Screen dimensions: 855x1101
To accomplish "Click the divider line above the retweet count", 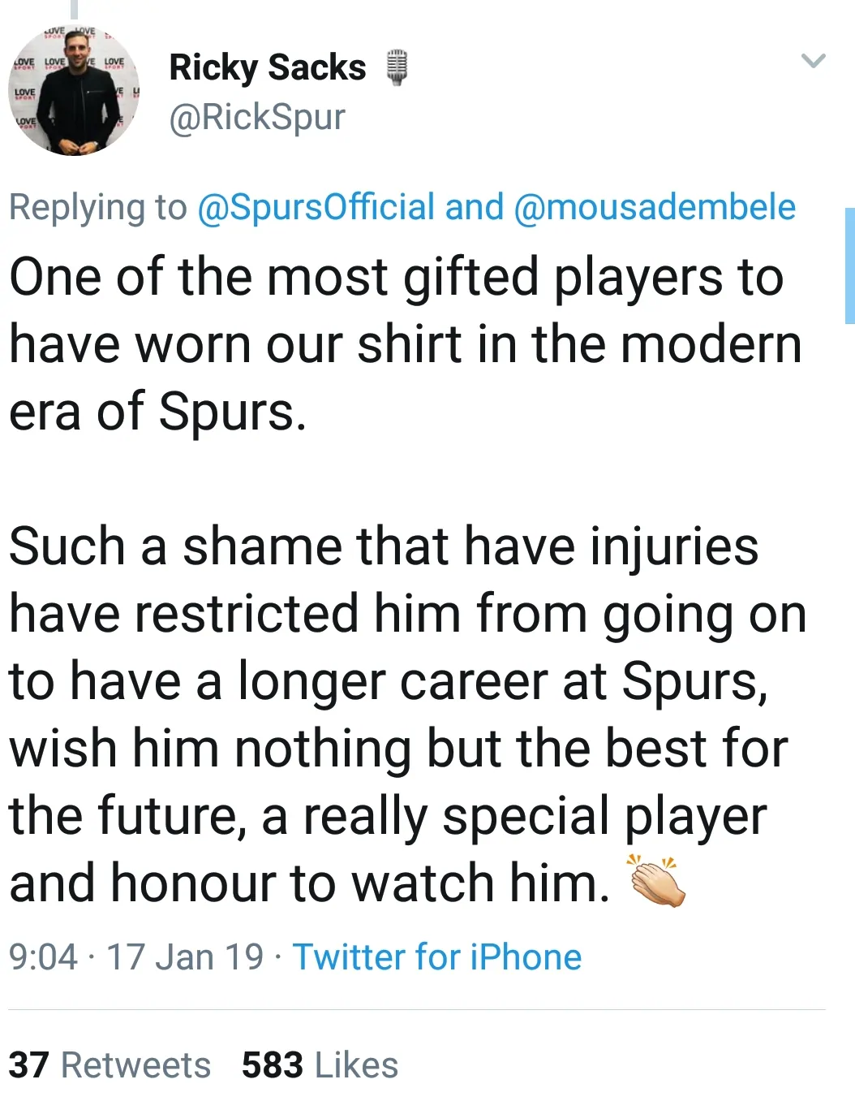I will pos(417,1010).
